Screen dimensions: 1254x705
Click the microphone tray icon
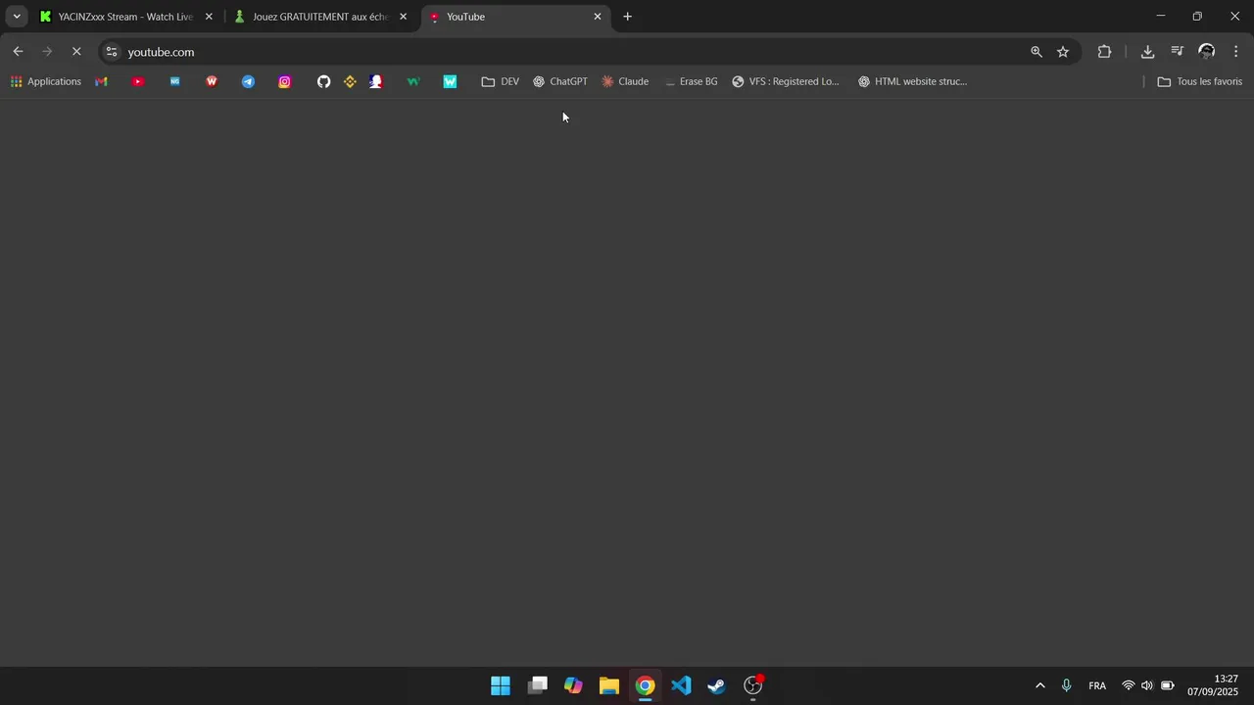pos(1066,685)
